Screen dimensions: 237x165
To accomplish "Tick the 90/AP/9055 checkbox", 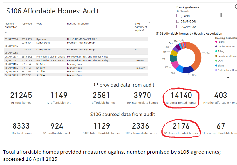I will 178,26.
